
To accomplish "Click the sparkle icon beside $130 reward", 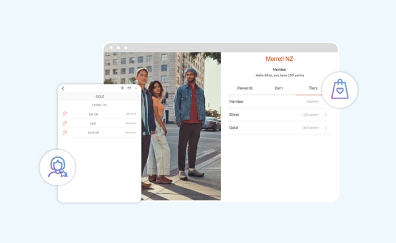I will [x=65, y=123].
